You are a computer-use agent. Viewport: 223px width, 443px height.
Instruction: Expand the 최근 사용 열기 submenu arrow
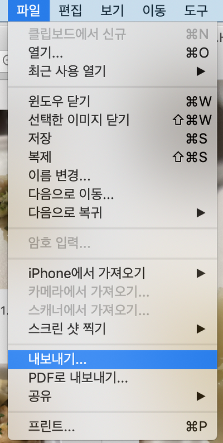click(201, 72)
